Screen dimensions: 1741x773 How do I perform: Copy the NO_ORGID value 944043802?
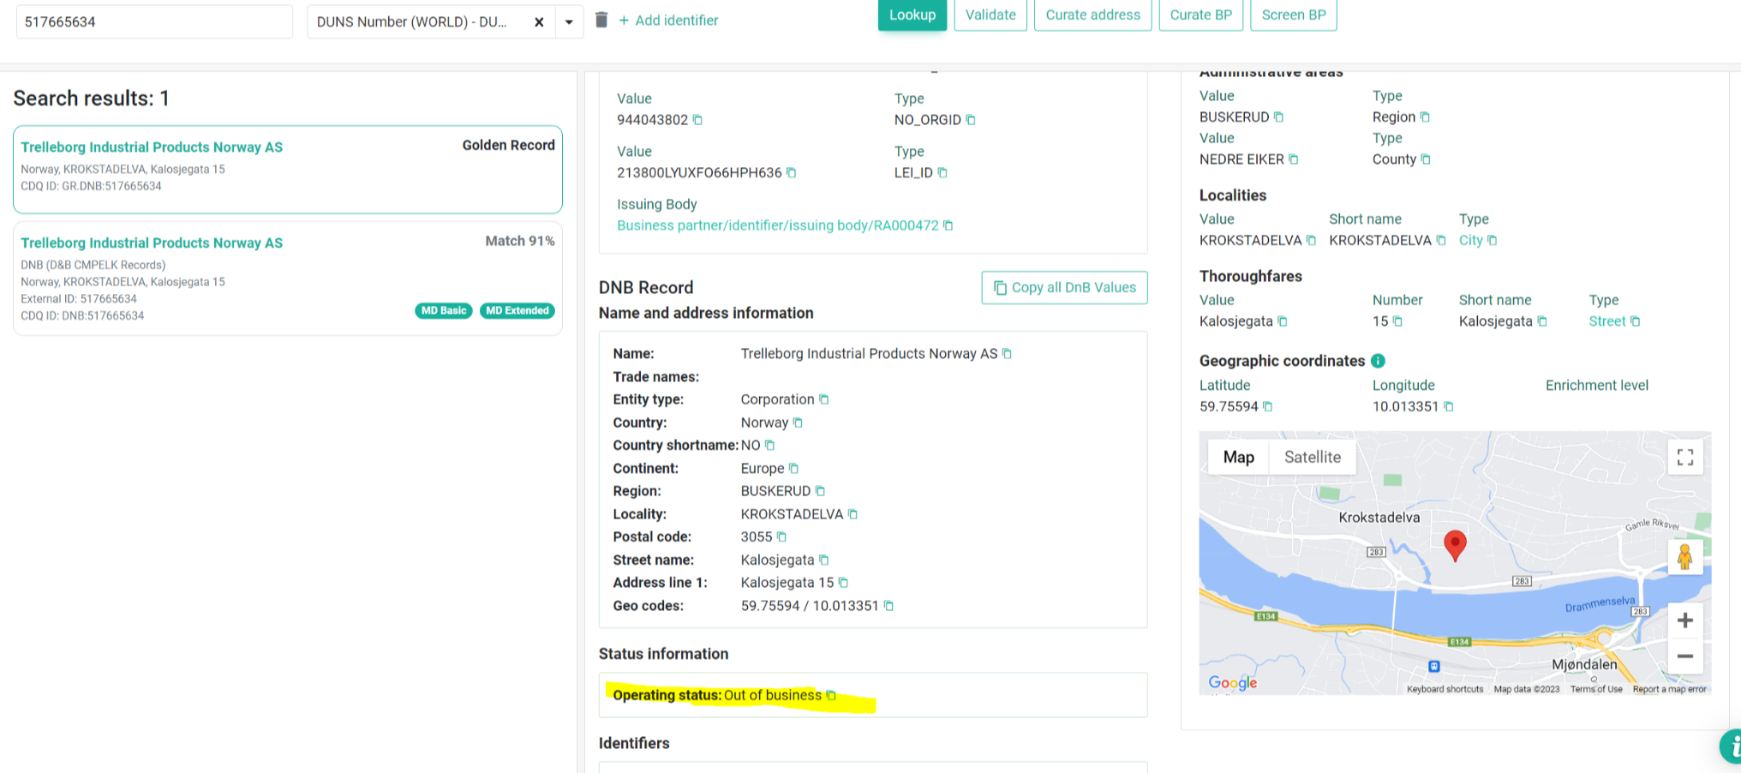click(697, 120)
